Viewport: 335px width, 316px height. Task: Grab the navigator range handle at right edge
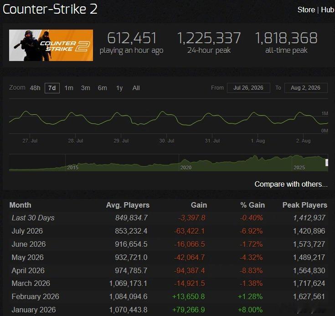tap(327, 163)
